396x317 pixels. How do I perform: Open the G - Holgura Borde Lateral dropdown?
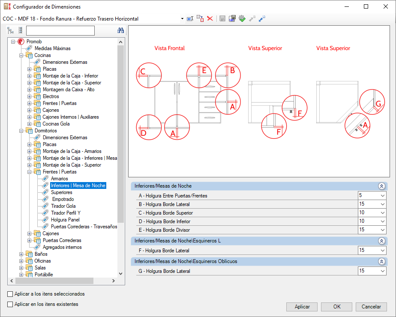[383, 271]
